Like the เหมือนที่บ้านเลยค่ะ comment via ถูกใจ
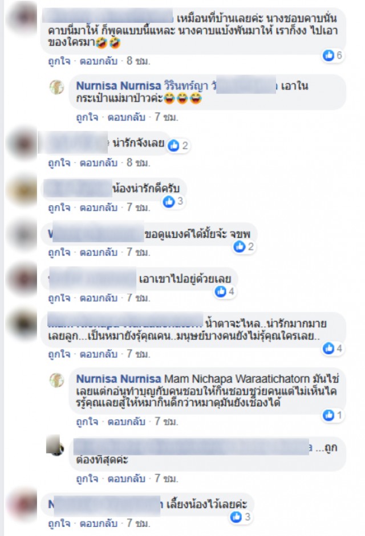 point(59,61)
